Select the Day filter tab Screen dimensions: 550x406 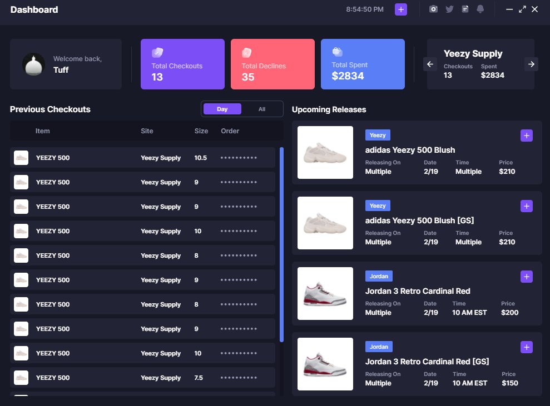(222, 109)
